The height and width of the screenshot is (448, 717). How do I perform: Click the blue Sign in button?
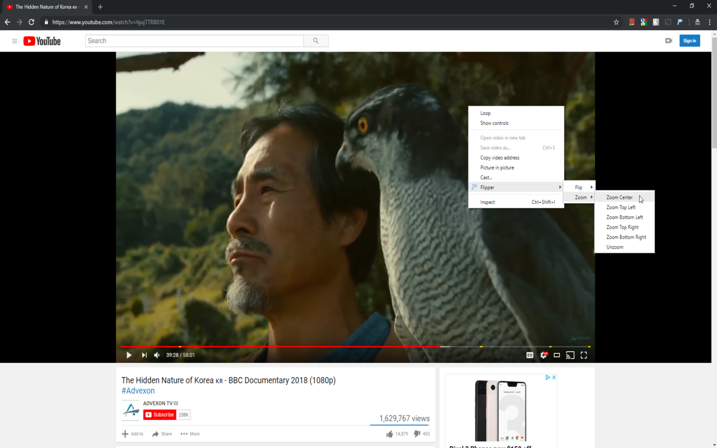[x=690, y=41]
